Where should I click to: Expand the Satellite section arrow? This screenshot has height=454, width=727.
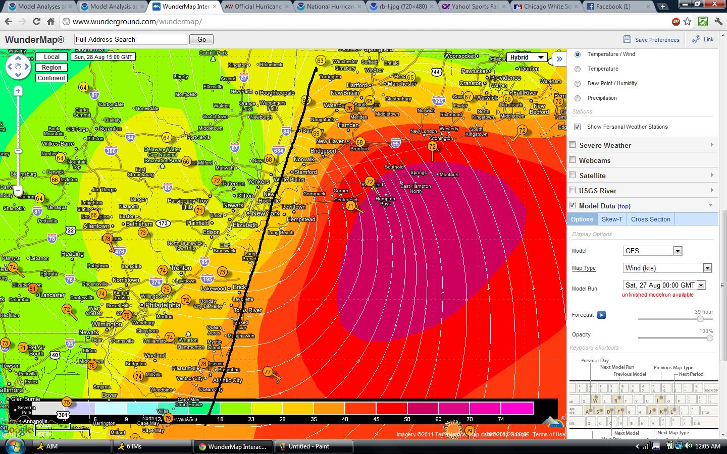click(x=712, y=175)
